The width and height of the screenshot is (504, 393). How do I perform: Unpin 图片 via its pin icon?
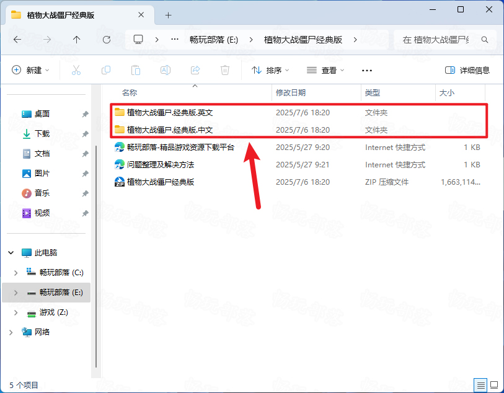[x=85, y=174]
